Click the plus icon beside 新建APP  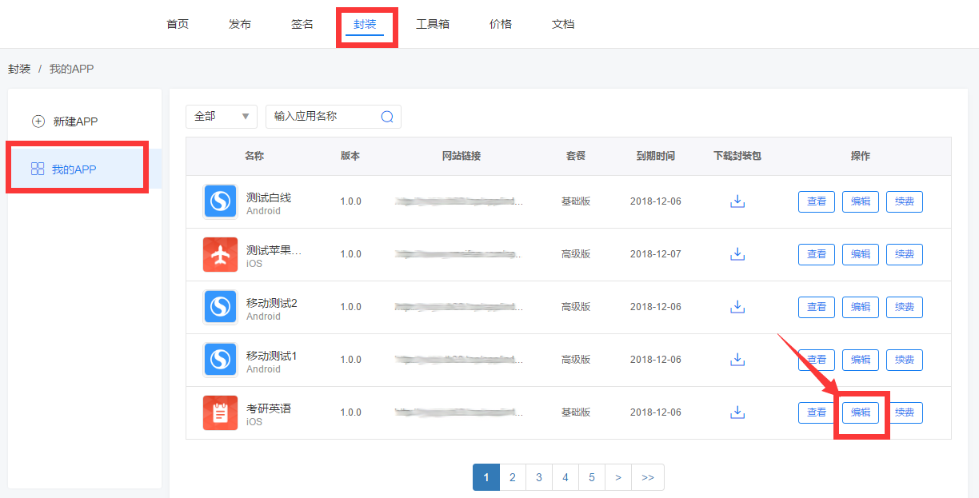(38, 122)
